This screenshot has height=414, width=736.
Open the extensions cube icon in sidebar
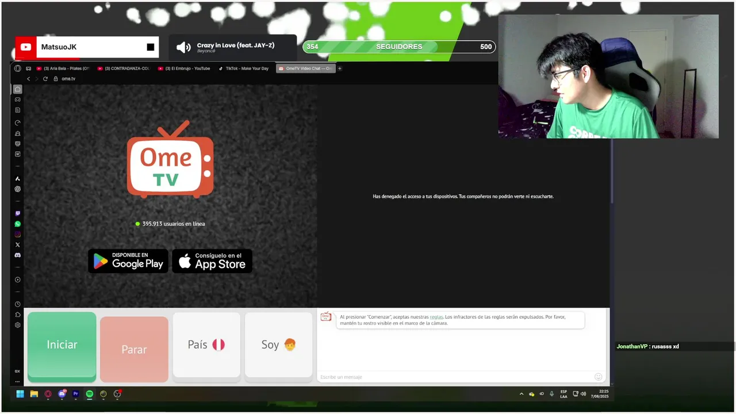(x=18, y=315)
